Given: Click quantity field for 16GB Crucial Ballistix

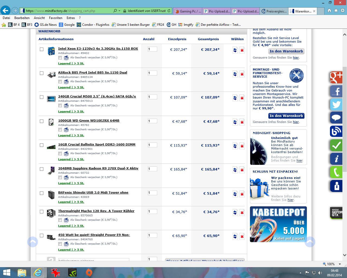Looking at the screenshot, I should (152, 145).
